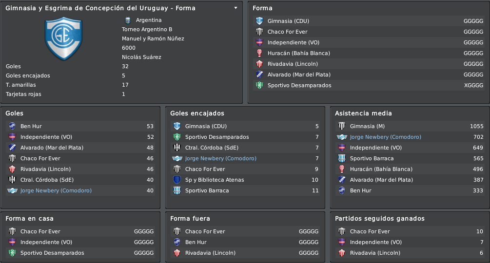This screenshot has height=263, width=490.
Task: Click Jorge Newbery badge in Goles encajados
Action: pos(177,158)
